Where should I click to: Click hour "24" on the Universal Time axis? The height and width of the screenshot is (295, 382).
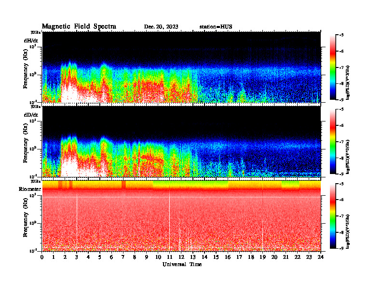[321, 257]
